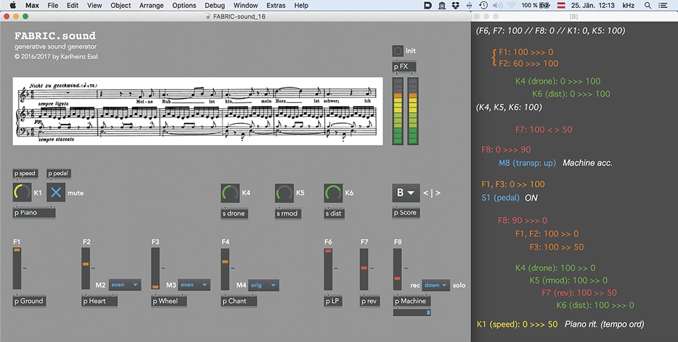This screenshot has height=342, width=678.
Task: Open the p Heart subpatcher
Action: pos(99,302)
